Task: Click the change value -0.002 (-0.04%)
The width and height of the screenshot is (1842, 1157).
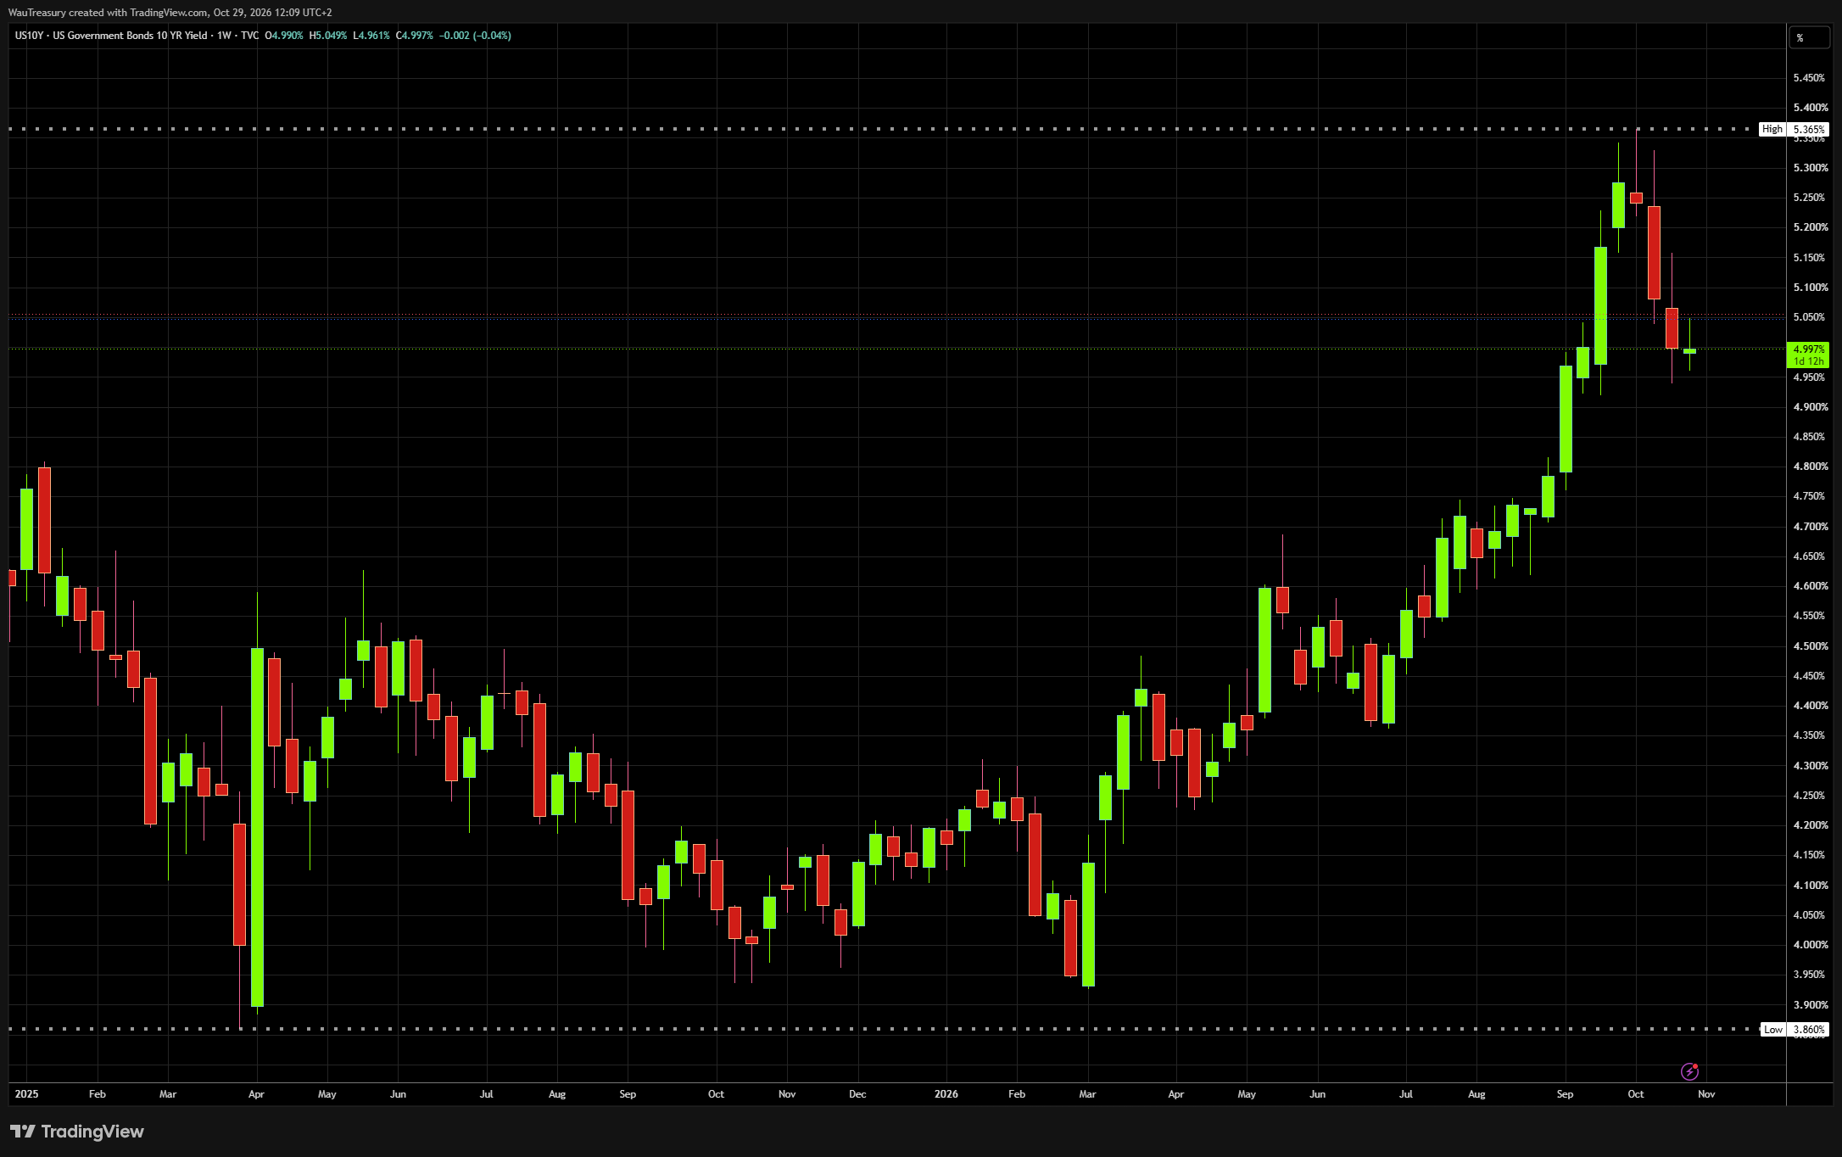Action: [x=475, y=36]
